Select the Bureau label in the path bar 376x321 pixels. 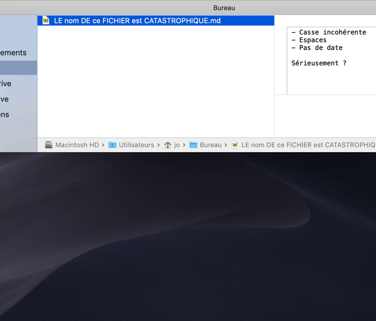pos(211,145)
